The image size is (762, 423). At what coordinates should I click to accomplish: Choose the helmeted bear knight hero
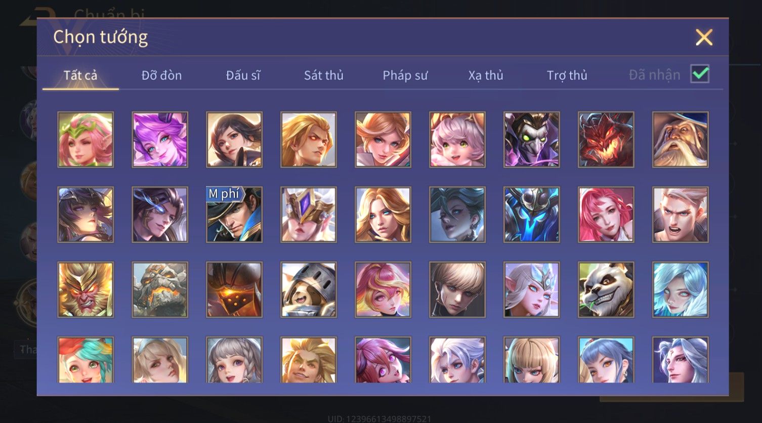[309, 289]
